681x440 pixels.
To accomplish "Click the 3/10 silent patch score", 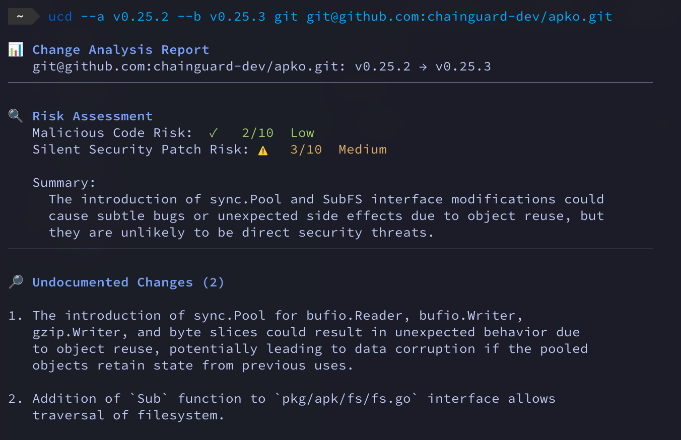I will [306, 150].
